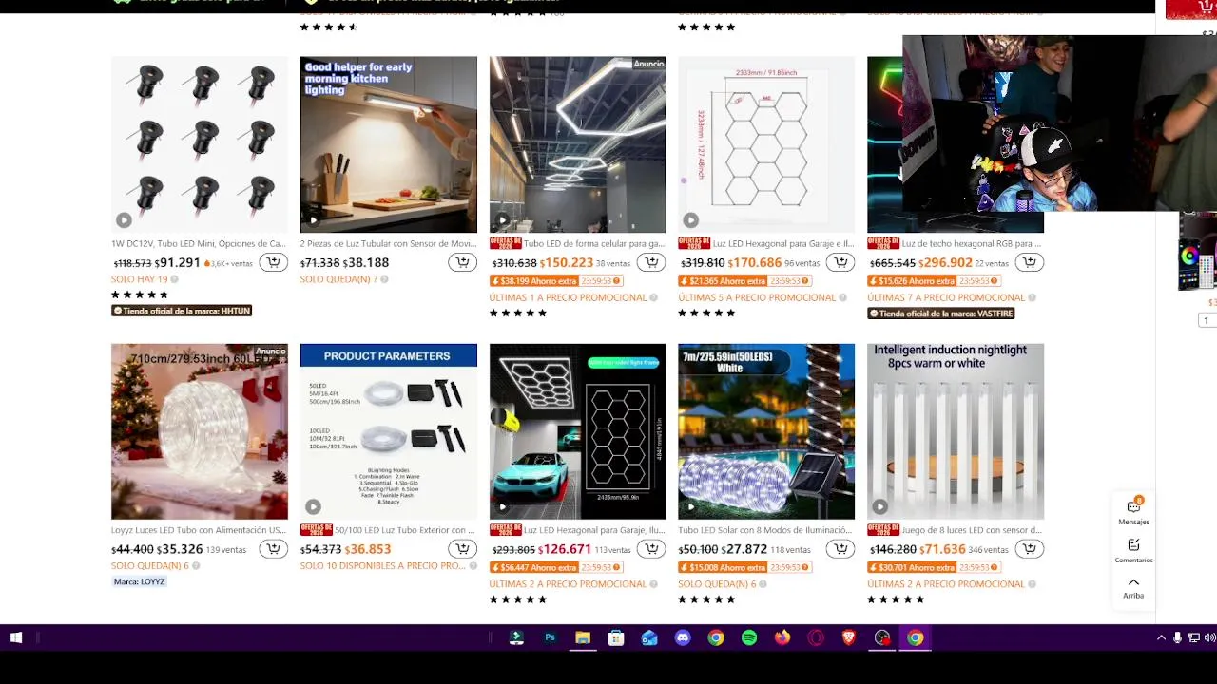The height and width of the screenshot is (684, 1217).
Task: Open the Tienda oficial HHTUN brand badge
Action: click(182, 311)
